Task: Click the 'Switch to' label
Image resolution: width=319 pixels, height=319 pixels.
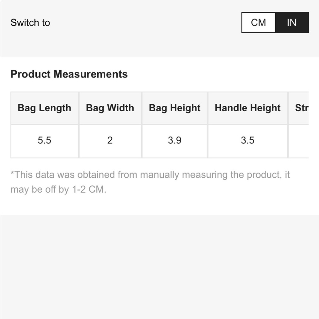Action: tap(30, 23)
